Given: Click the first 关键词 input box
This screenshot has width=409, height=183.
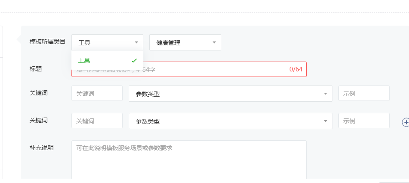Looking at the screenshot, I should (97, 94).
